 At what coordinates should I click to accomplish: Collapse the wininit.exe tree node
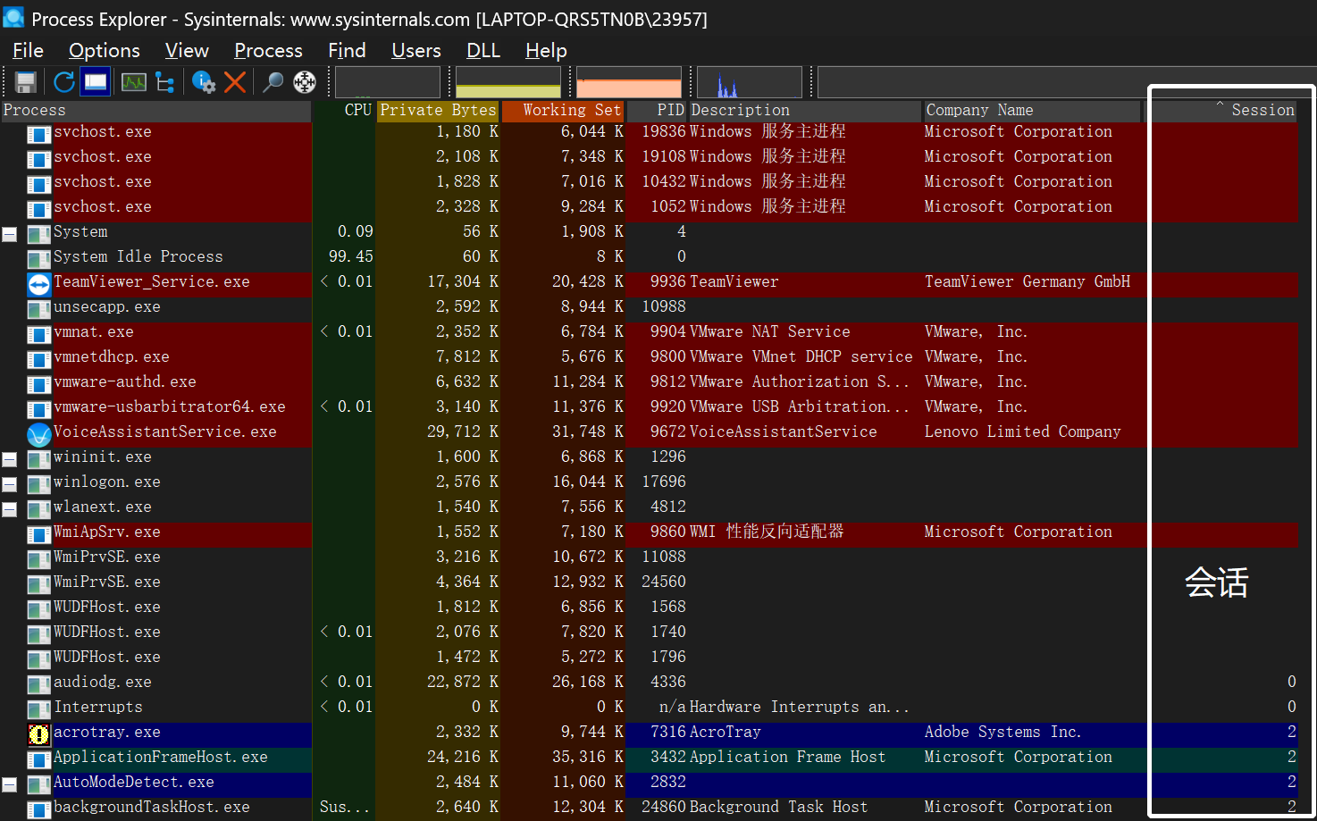[x=10, y=459]
